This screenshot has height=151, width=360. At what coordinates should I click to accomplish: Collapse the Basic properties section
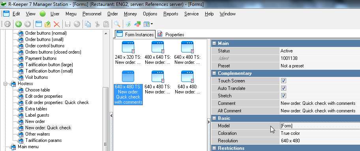214,118
